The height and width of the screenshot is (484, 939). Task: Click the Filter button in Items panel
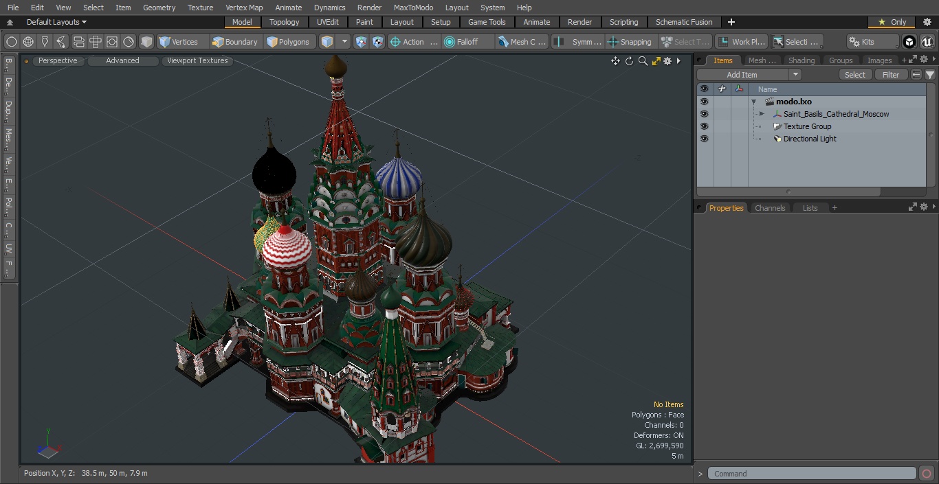[891, 75]
